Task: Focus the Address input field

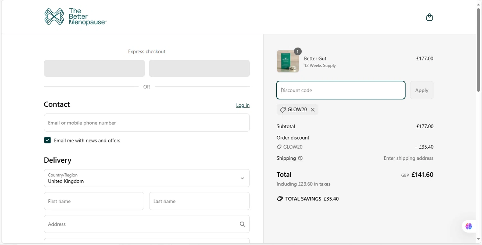Action: [x=147, y=224]
